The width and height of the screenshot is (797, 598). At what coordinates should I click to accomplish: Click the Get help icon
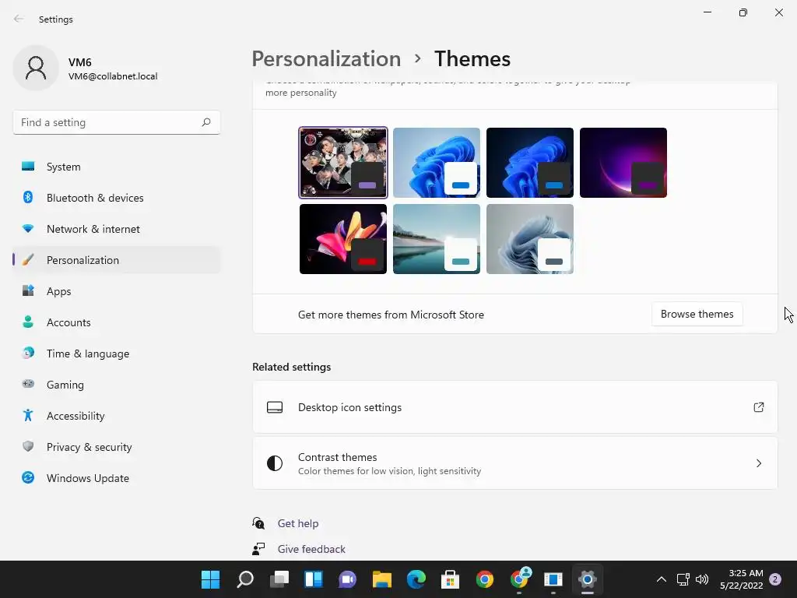[x=258, y=522]
